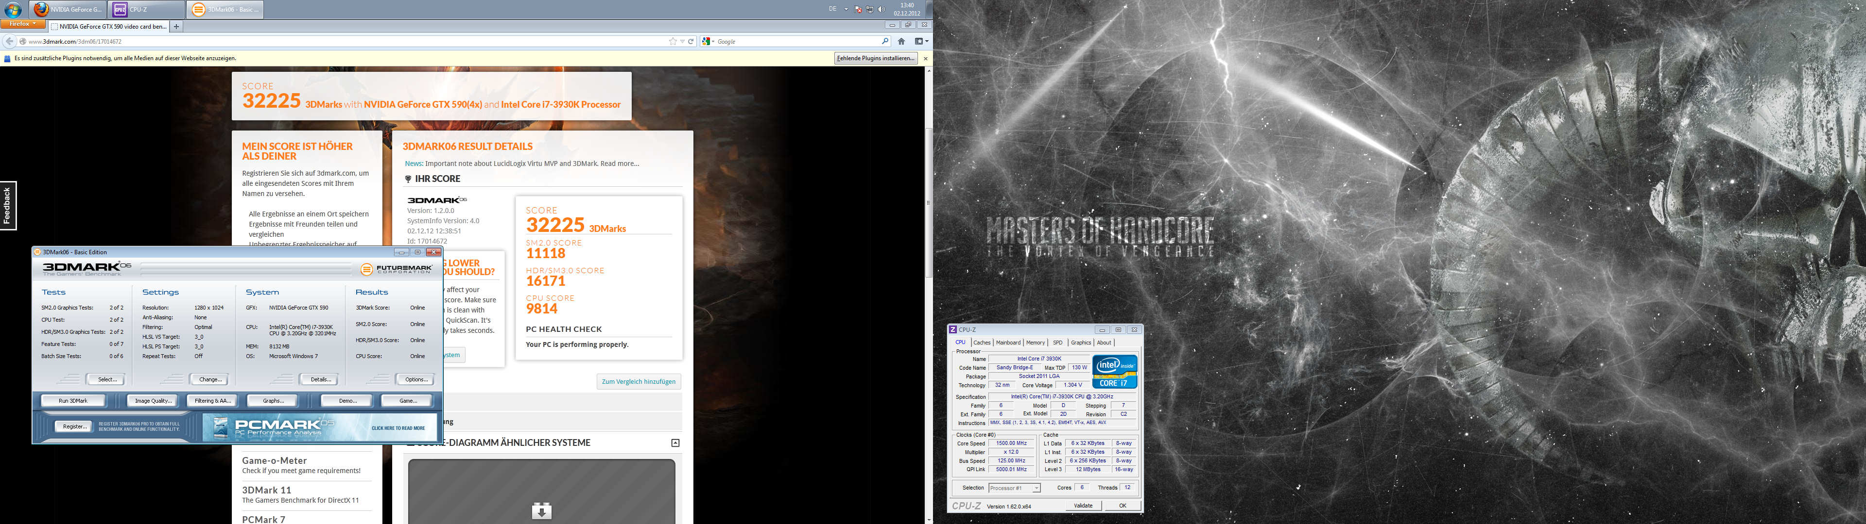Click the Register button in 3DMark06
Image resolution: width=1866 pixels, height=524 pixels.
click(75, 427)
